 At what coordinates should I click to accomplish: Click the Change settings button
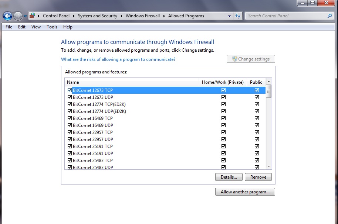tap(251, 59)
